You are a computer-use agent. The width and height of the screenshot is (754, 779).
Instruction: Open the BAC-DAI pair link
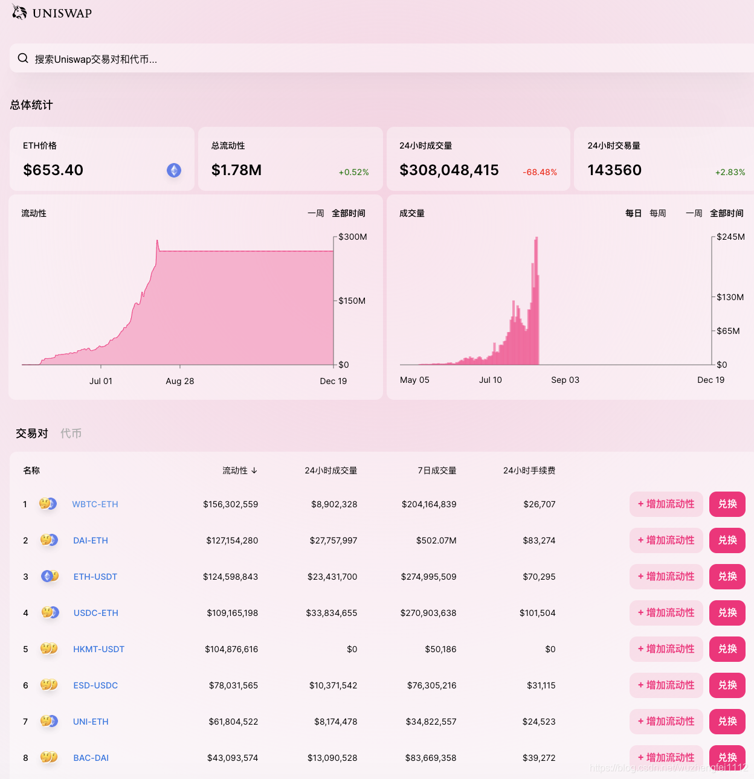tap(91, 758)
